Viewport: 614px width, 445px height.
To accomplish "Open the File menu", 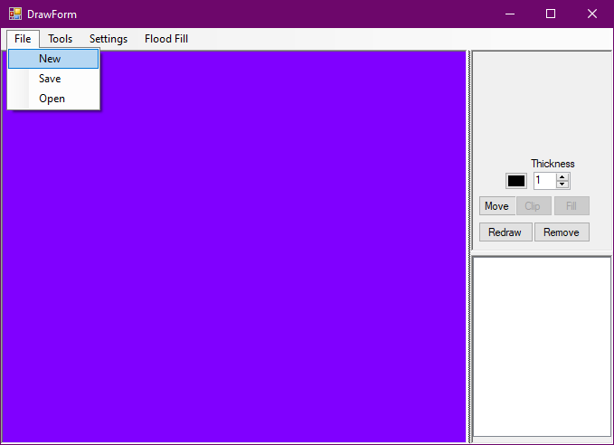I will pyautogui.click(x=23, y=39).
